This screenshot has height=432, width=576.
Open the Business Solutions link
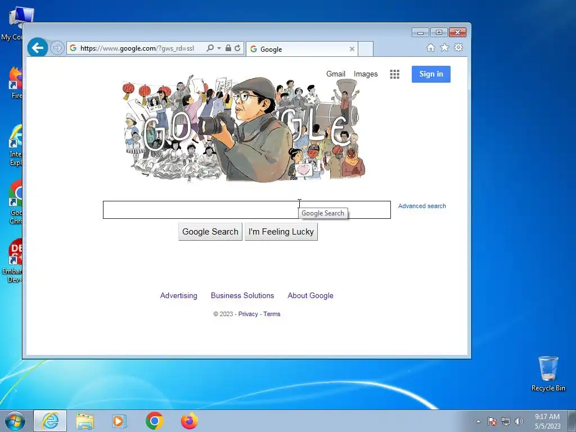[x=242, y=296]
